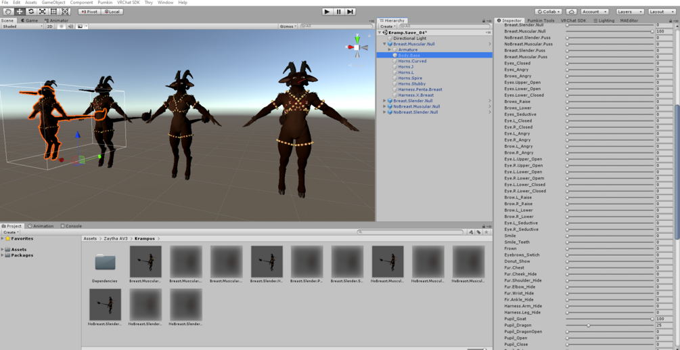Open the Shaded draw mode dropdown
680x350 pixels.
pyautogui.click(x=22, y=26)
